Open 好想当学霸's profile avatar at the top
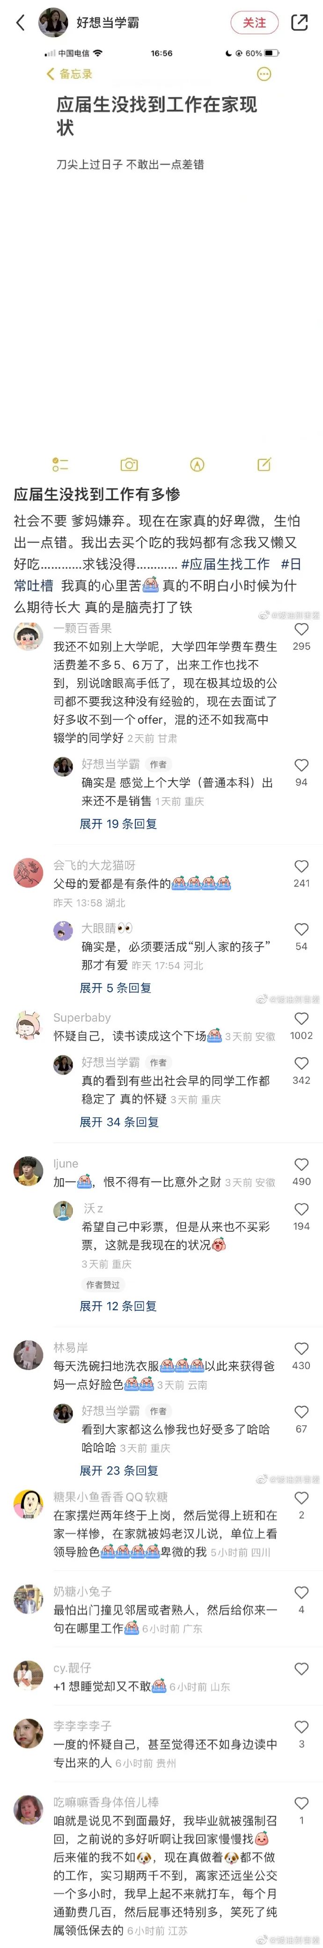 pos(53,23)
